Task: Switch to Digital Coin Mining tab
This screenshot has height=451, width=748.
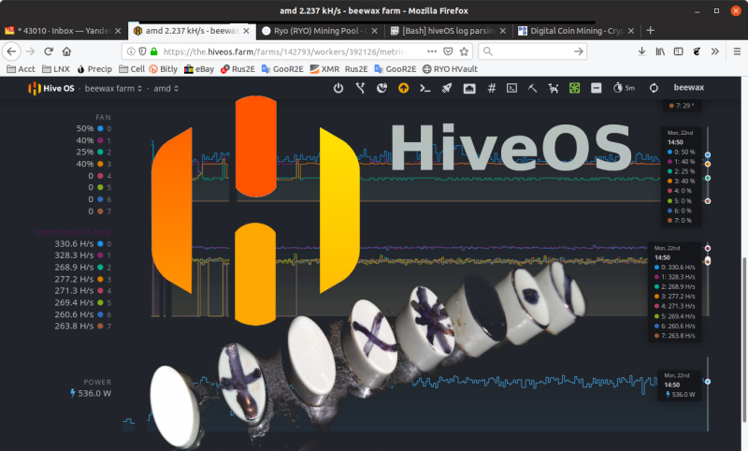Action: tap(575, 31)
